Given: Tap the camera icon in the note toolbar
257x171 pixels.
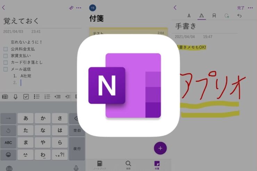Looking at the screenshot, I should [5, 96].
